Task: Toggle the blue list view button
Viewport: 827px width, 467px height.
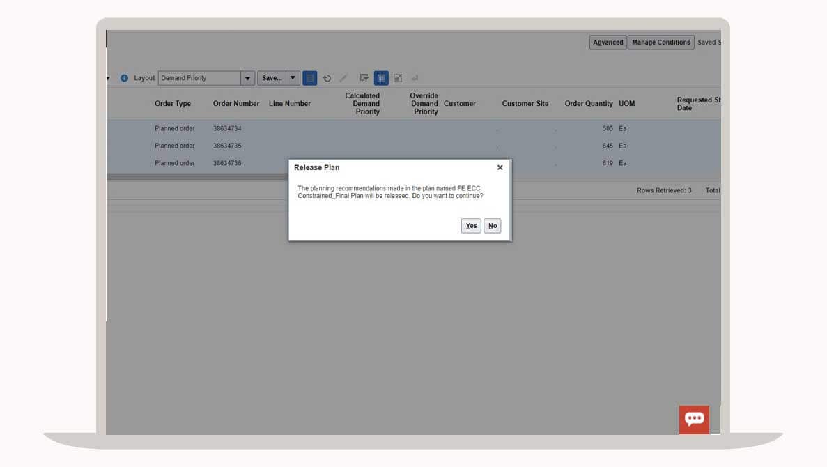Action: (310, 79)
